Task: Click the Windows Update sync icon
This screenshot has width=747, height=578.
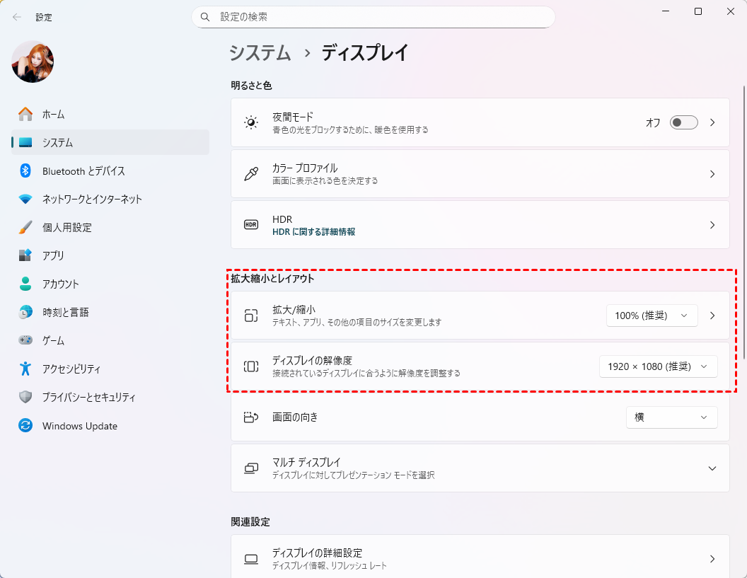Action: pyautogui.click(x=25, y=426)
